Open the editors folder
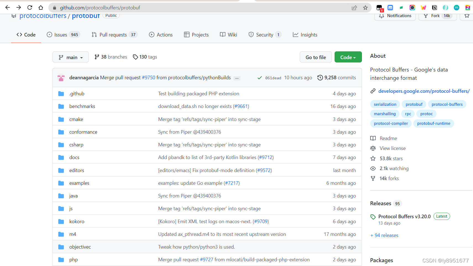Screen dimensions: 473x266 (x=77, y=170)
